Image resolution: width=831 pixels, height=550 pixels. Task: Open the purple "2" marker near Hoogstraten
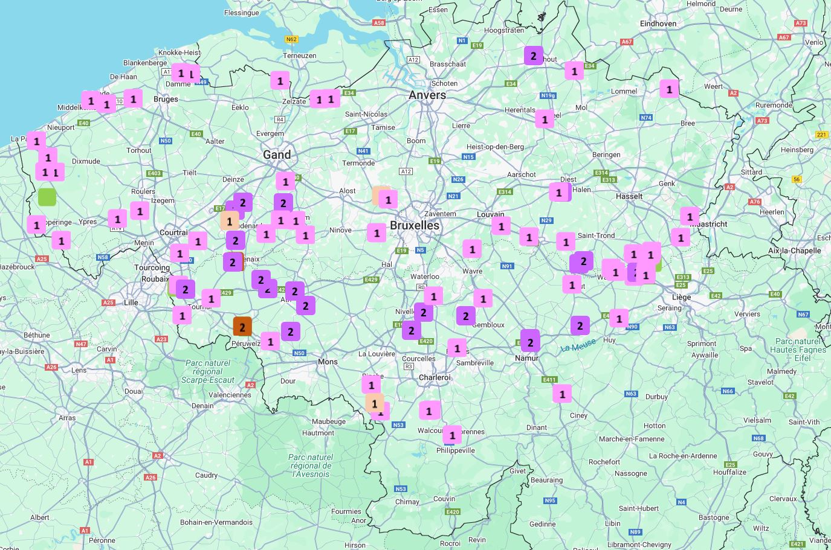point(533,56)
